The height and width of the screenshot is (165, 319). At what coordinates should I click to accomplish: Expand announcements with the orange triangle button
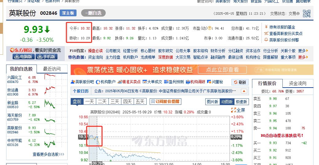click(x=244, y=91)
